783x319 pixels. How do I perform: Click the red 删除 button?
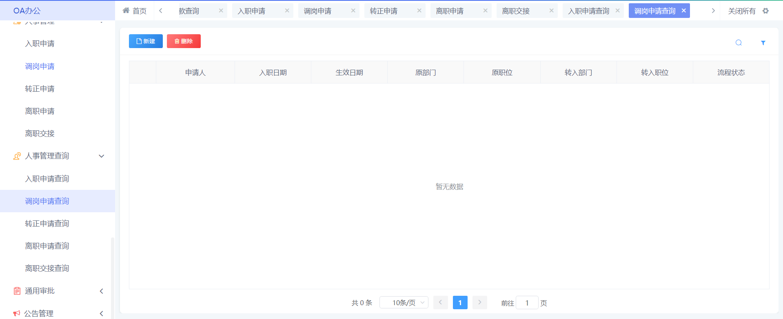tap(184, 41)
